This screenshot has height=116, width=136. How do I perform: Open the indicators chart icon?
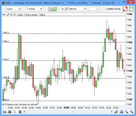(x=53, y=9)
